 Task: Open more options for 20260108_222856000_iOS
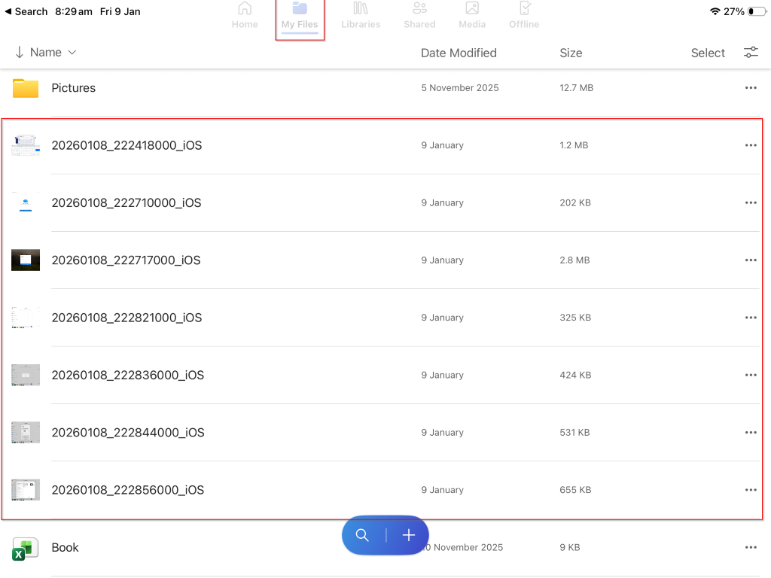(x=751, y=490)
